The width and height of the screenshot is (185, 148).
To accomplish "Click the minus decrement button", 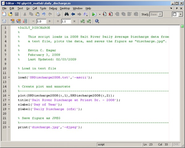I will (x=33, y=21).
